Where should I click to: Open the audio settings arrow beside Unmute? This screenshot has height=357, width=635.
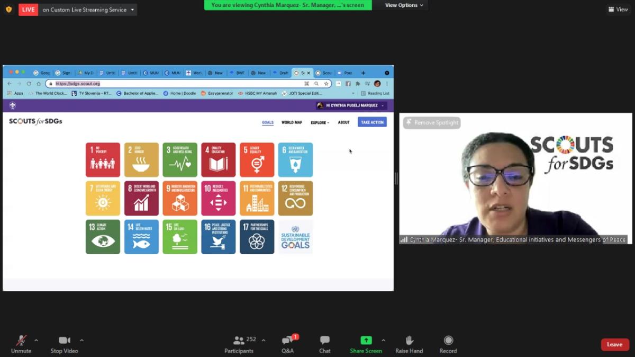36,341
